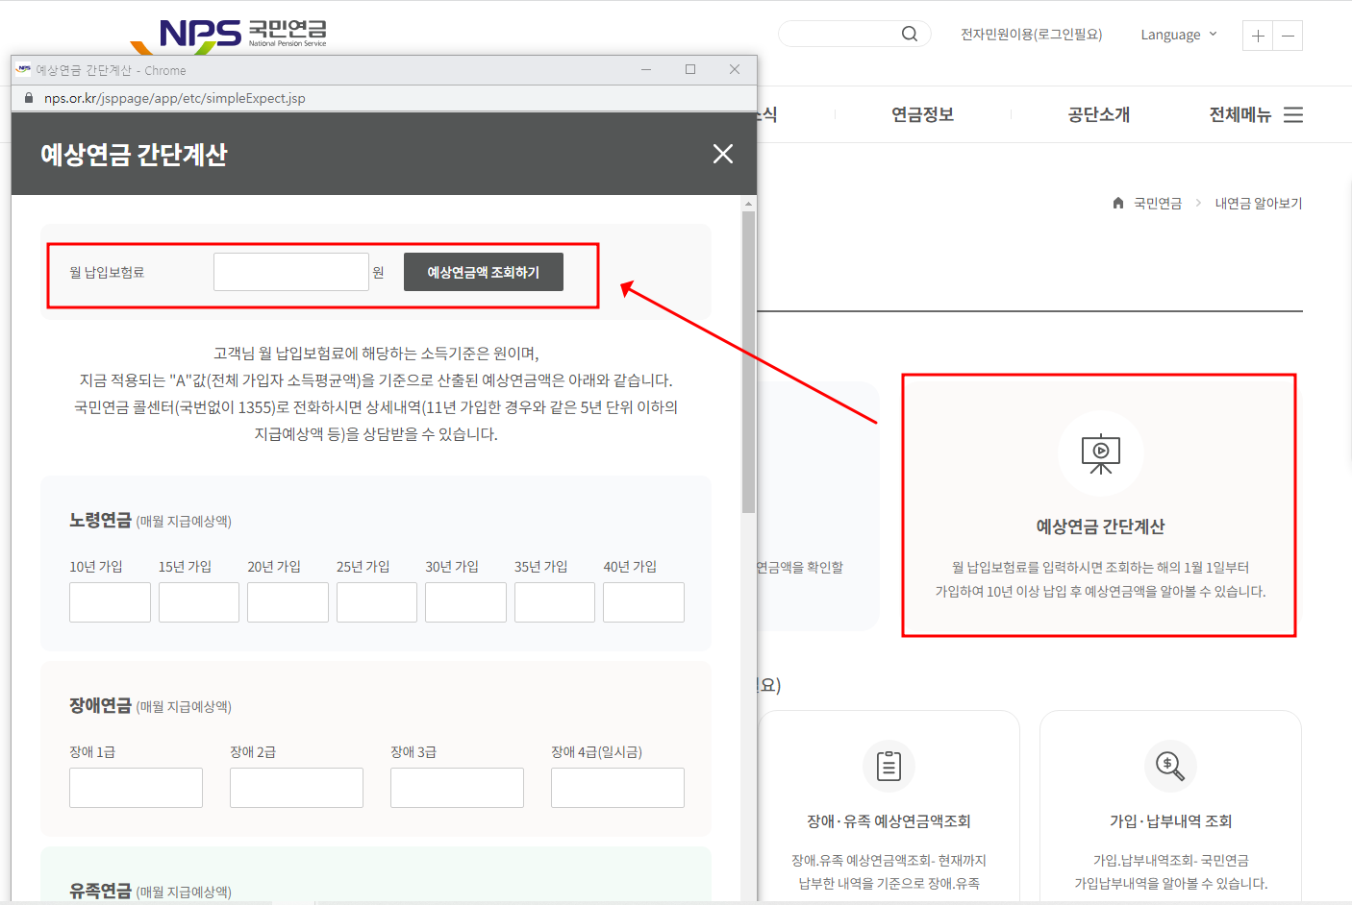The image size is (1352, 905).
Task: Click the 내연금 알아보기 breadcrumb link
Action: coord(1260,203)
